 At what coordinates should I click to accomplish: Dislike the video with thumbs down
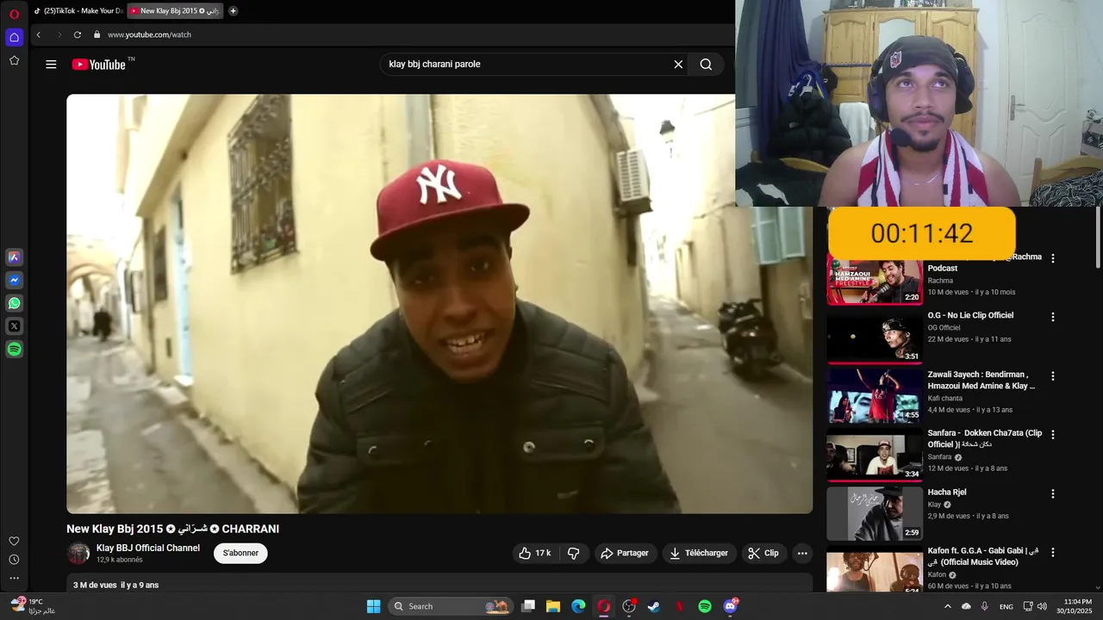click(574, 553)
